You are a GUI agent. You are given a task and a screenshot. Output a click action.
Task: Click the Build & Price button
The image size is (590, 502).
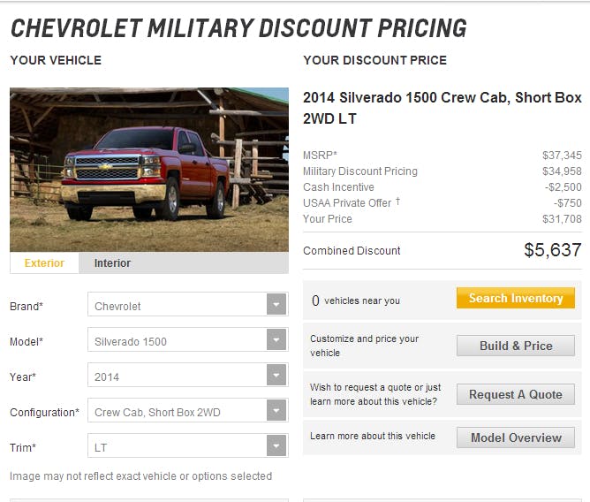click(516, 346)
